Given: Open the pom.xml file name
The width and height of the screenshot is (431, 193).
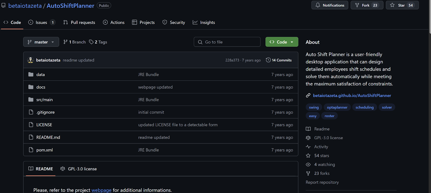Looking at the screenshot, I should coord(45,150).
